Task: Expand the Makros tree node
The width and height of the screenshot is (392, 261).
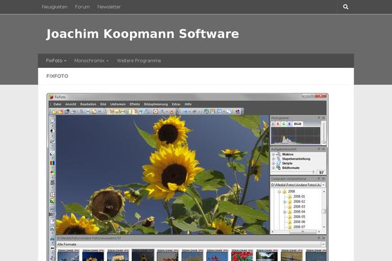Action: point(274,155)
